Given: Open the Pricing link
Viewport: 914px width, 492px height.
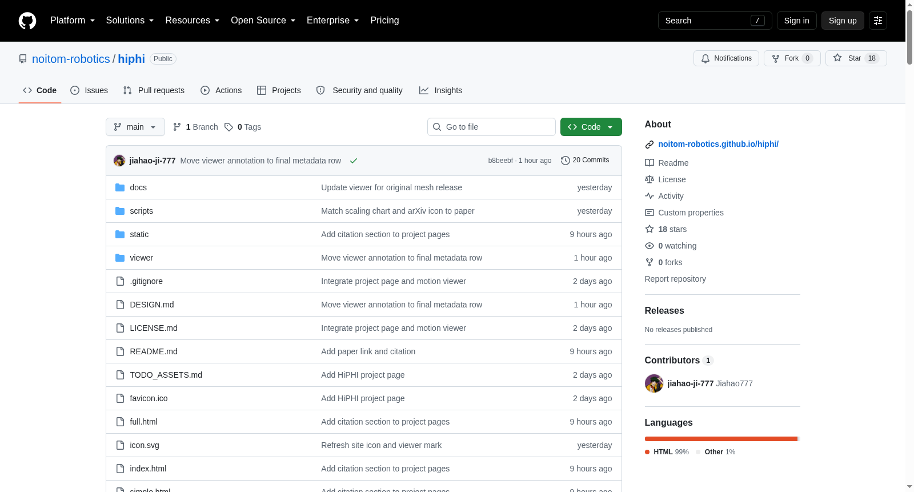Looking at the screenshot, I should [x=384, y=21].
